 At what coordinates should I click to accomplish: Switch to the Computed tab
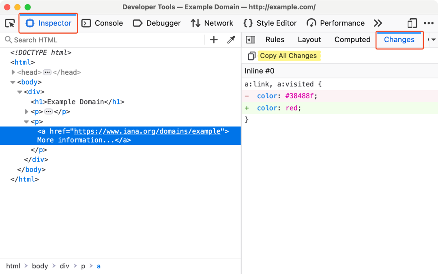(352, 40)
